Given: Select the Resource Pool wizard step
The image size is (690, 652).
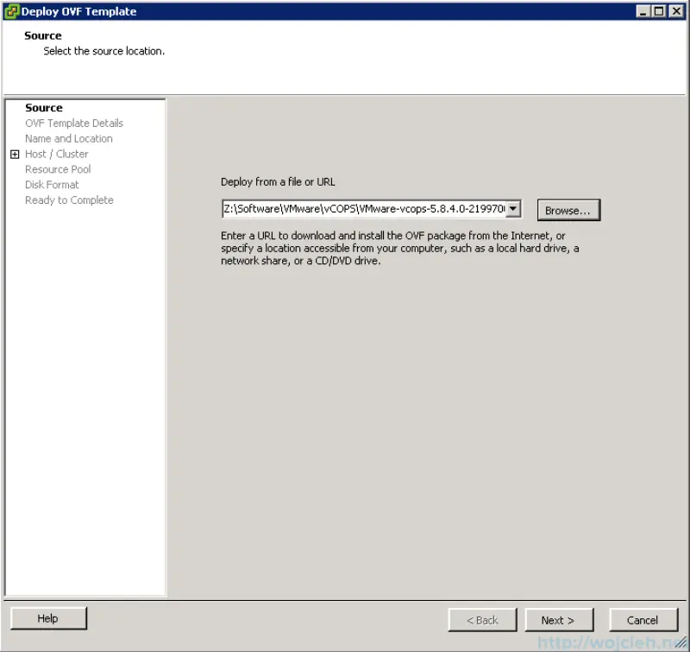Looking at the screenshot, I should pyautogui.click(x=57, y=169).
